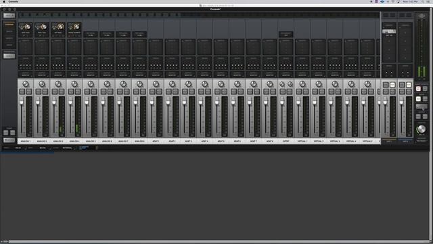Open the Apple menu in macOS menu bar
The height and width of the screenshot is (244, 433).
4,1
